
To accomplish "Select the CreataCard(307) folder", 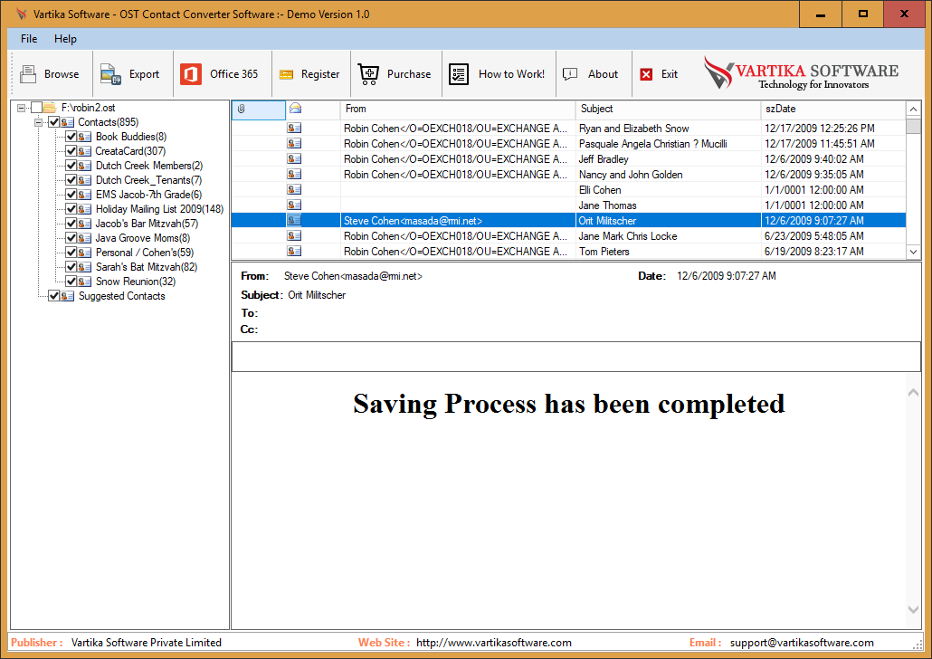I will click(131, 151).
